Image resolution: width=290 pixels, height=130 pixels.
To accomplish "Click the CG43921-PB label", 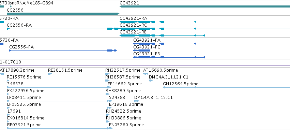I will 147,54.
